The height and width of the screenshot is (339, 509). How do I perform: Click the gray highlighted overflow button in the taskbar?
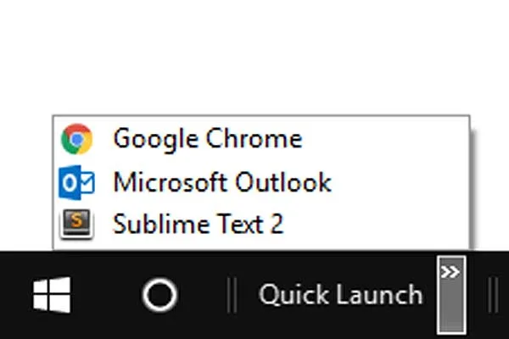(x=451, y=295)
